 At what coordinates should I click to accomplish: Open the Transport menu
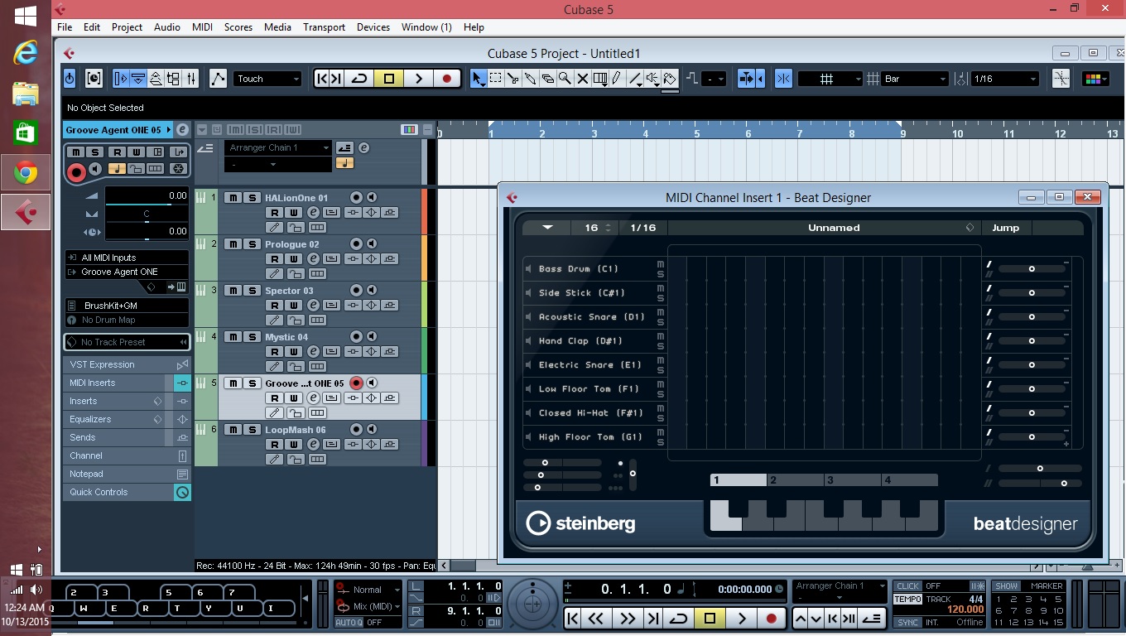tap(324, 27)
